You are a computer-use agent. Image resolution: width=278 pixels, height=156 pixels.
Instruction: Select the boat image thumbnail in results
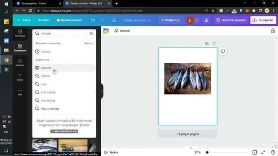pos(73,146)
